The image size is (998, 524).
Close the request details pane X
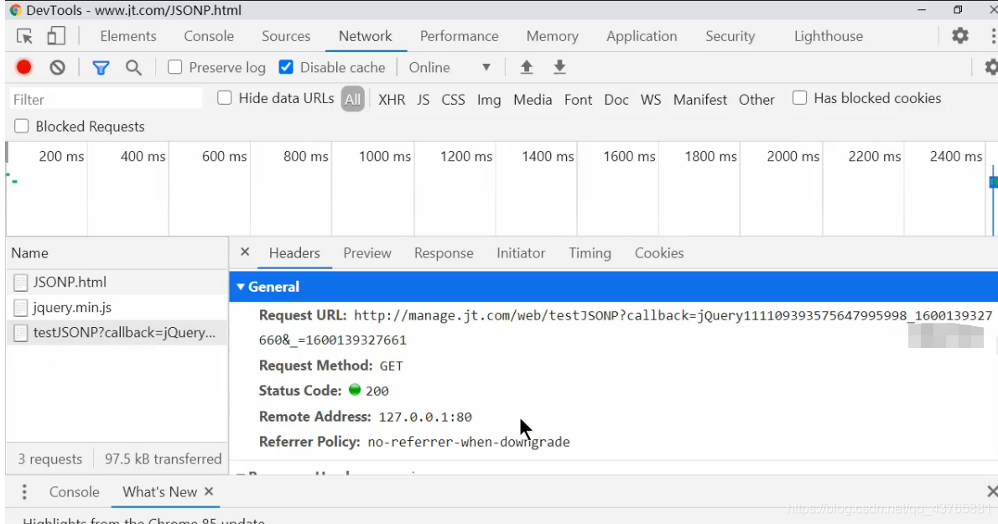coord(245,252)
